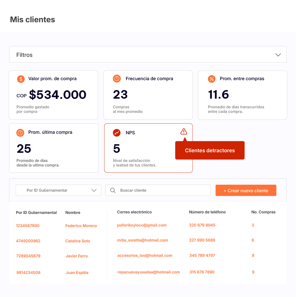Screen dimensions: 296x297
Task: Click the magnifying glass search icon
Action: tap(113, 190)
